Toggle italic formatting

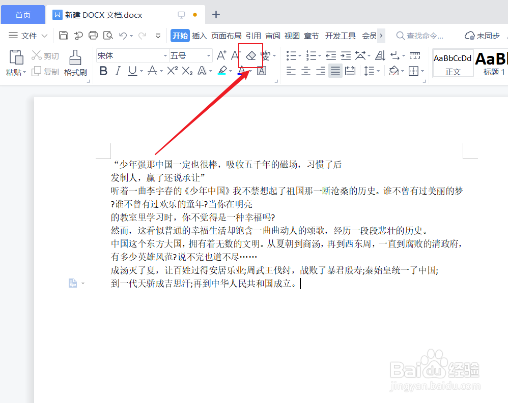pos(117,71)
